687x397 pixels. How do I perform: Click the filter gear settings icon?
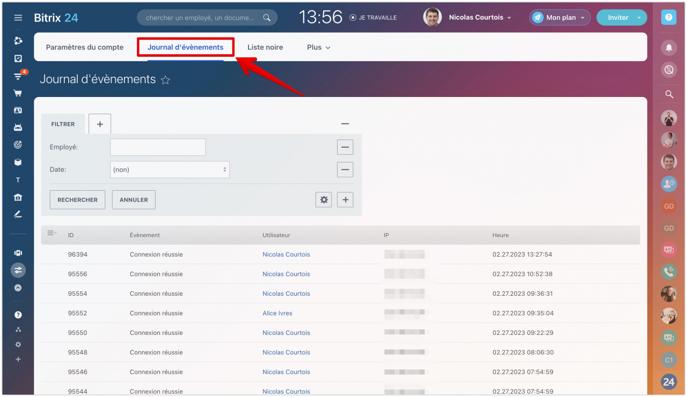pos(324,200)
